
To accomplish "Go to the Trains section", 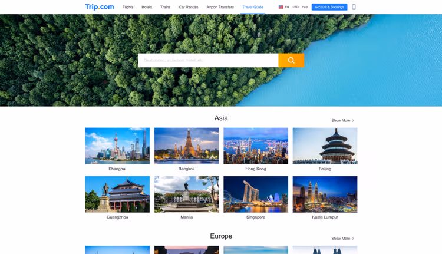I will click(166, 7).
